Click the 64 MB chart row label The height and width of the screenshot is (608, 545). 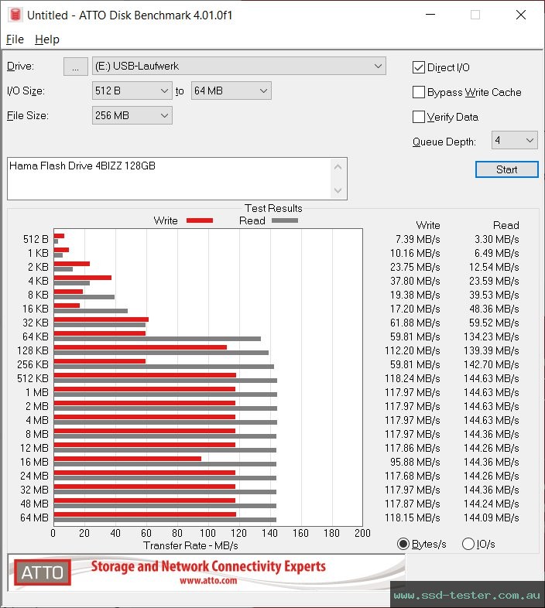(x=35, y=517)
